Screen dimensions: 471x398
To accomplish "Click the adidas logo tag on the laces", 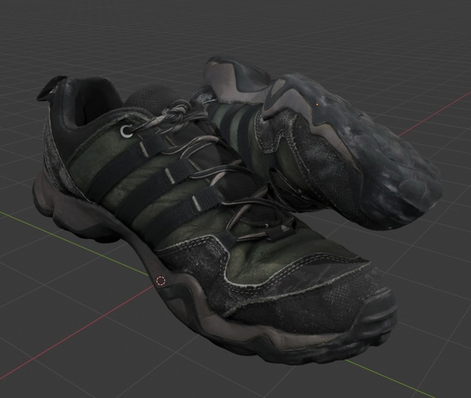I will (282, 231).
